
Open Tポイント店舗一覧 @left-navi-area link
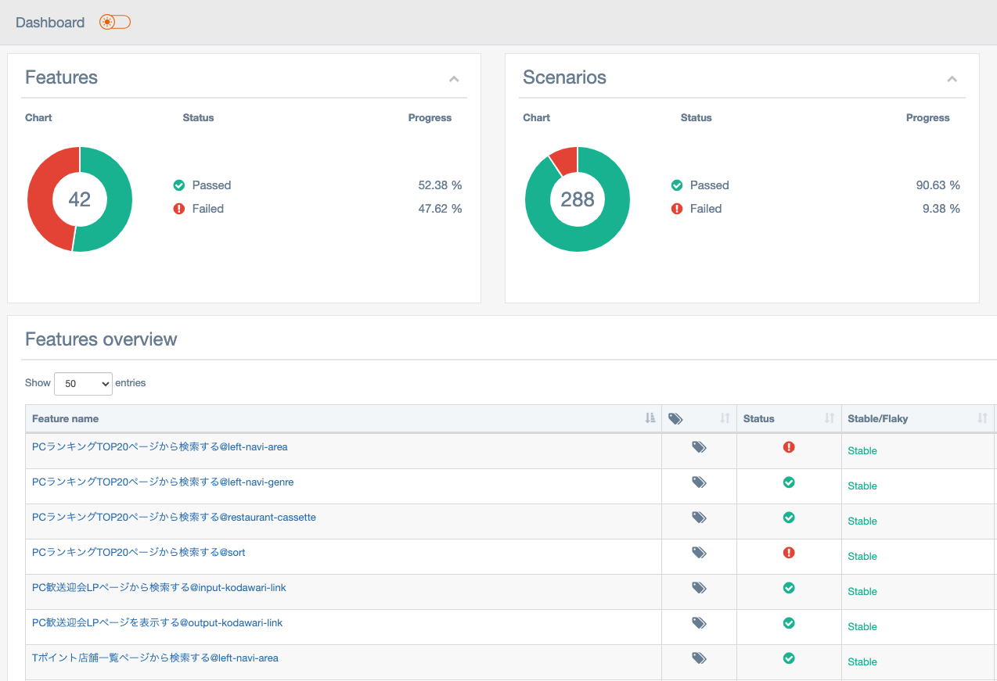point(155,658)
